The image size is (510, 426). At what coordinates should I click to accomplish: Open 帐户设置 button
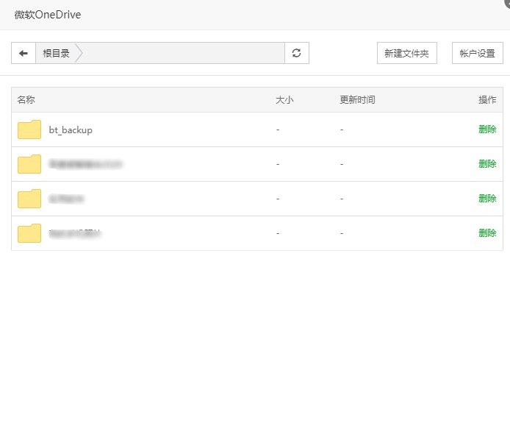point(478,53)
